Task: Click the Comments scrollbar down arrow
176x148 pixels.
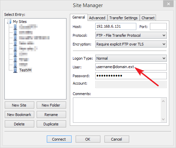Action: point(163,119)
